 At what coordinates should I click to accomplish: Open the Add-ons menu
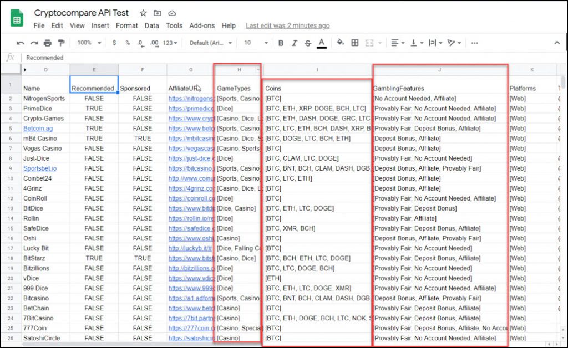202,25
